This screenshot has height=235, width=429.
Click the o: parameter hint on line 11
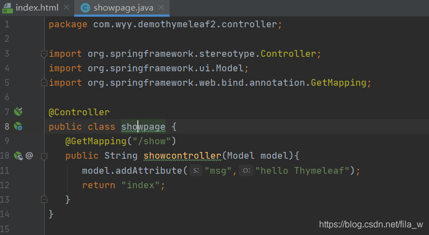246,170
